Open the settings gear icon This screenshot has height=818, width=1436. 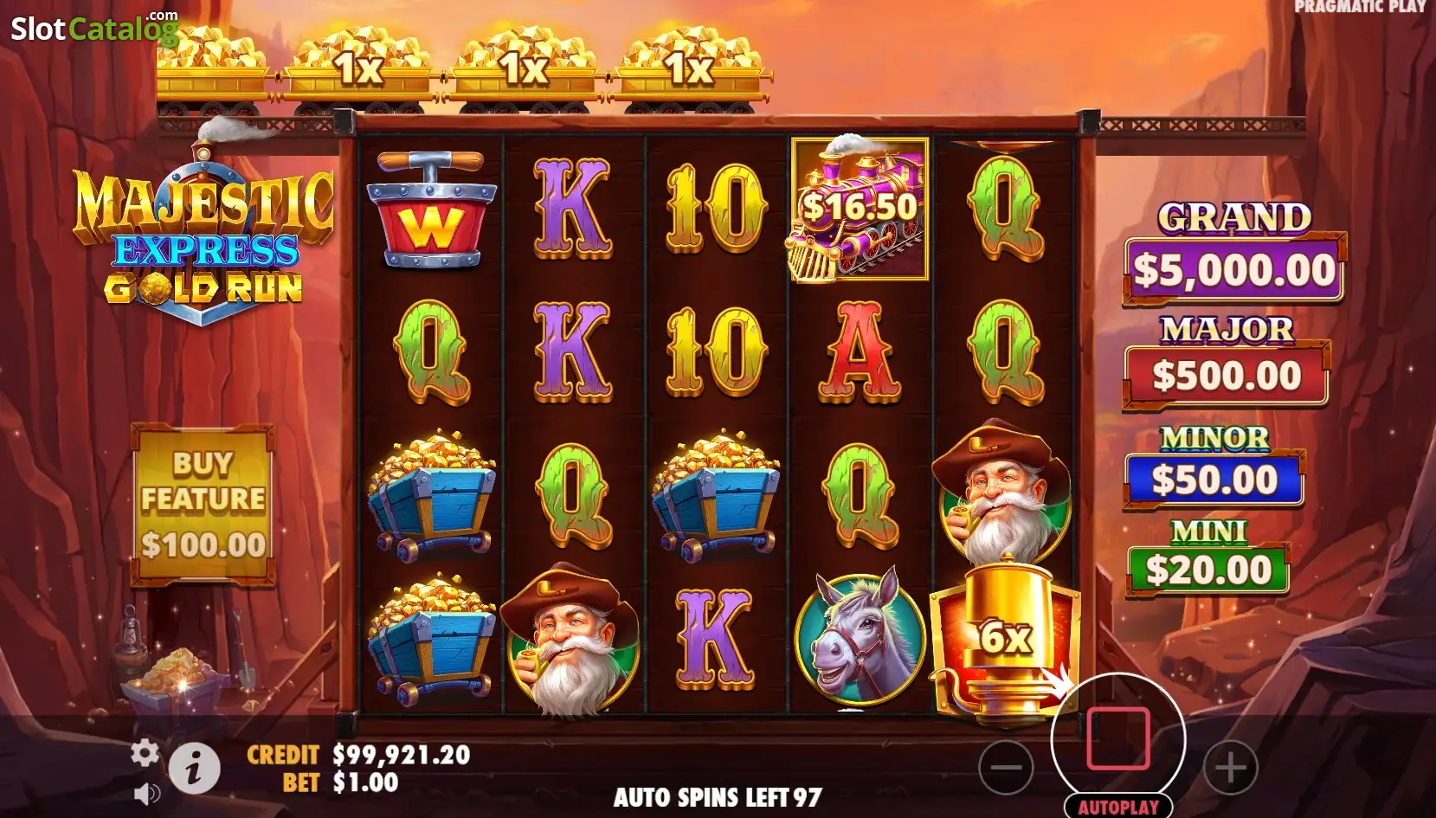[x=145, y=753]
